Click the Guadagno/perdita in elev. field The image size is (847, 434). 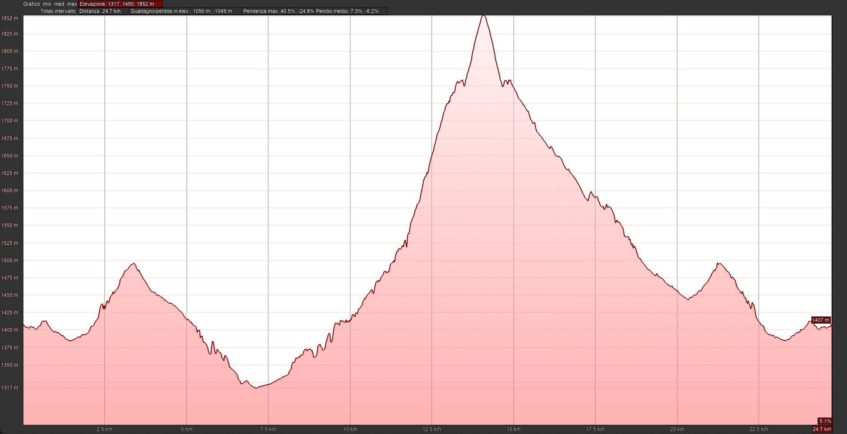[185, 11]
